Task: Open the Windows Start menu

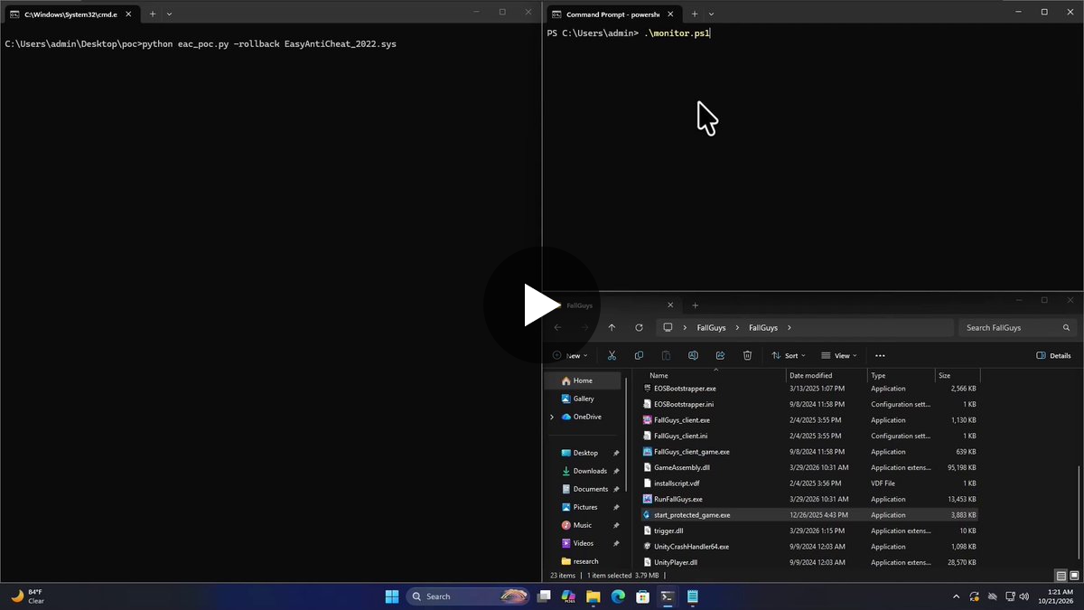Action: click(x=392, y=596)
